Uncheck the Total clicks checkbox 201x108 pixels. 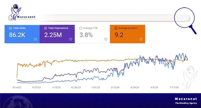[x=10, y=28]
